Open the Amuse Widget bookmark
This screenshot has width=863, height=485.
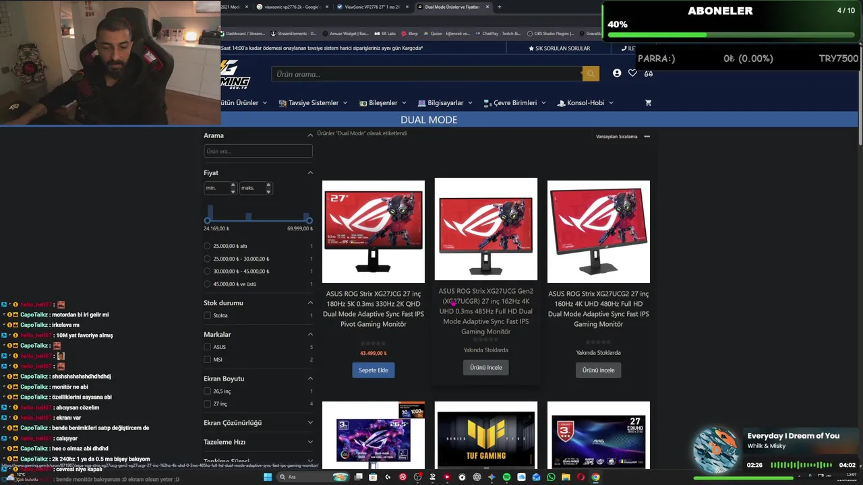[x=345, y=33]
